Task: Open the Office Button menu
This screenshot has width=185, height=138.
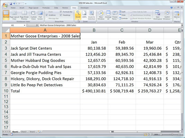Action: click(5, 5)
